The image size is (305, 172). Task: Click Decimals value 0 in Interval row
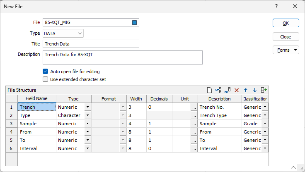(x=159, y=148)
